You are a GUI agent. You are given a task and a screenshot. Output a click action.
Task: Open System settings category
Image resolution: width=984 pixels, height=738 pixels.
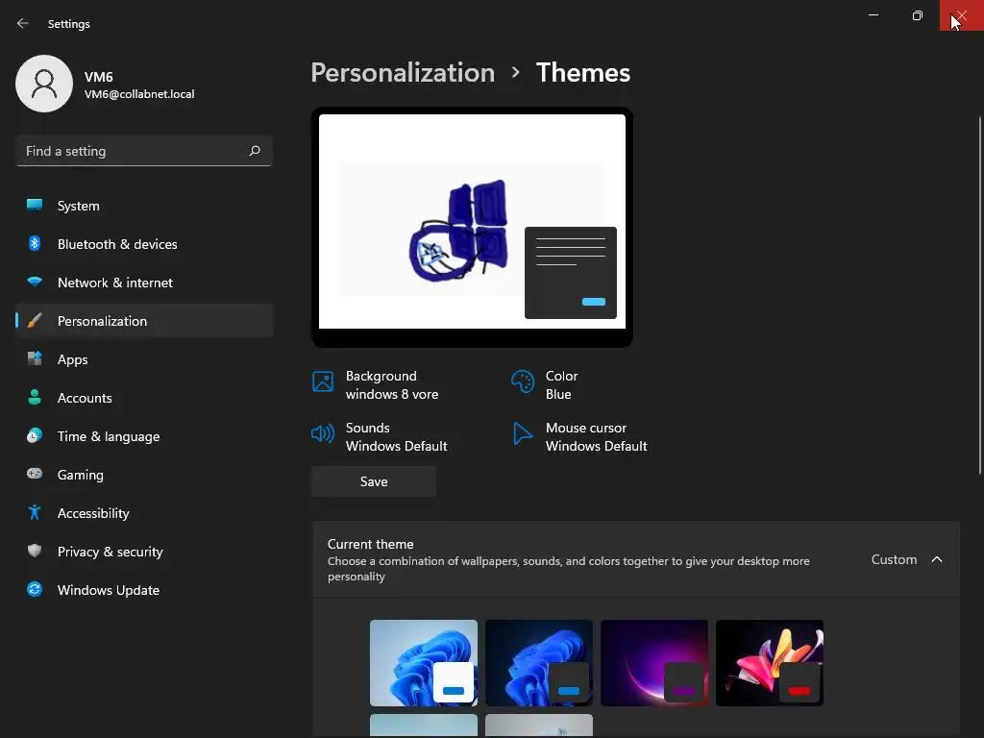click(x=144, y=206)
